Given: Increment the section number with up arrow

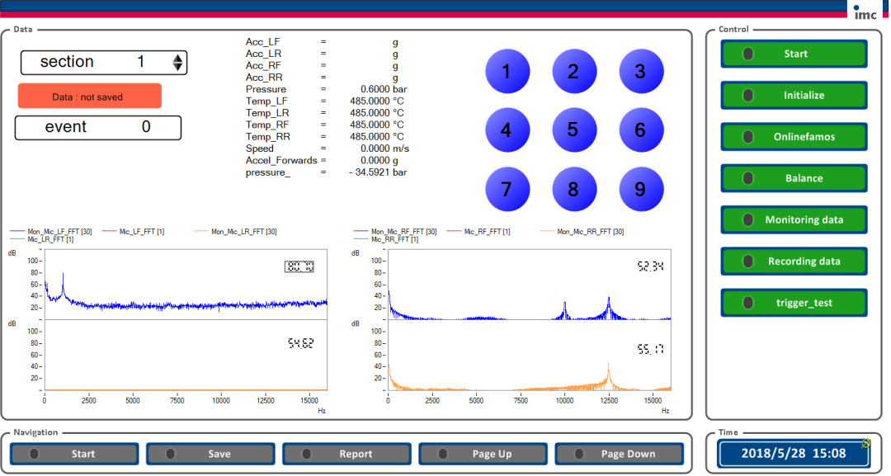Looking at the screenshot, I should [178, 58].
